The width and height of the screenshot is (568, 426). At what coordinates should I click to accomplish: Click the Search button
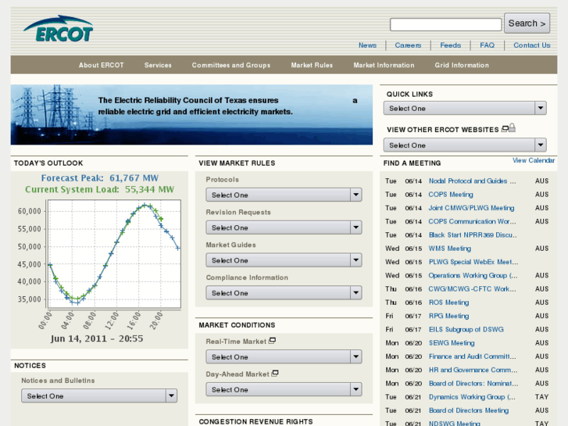click(527, 23)
